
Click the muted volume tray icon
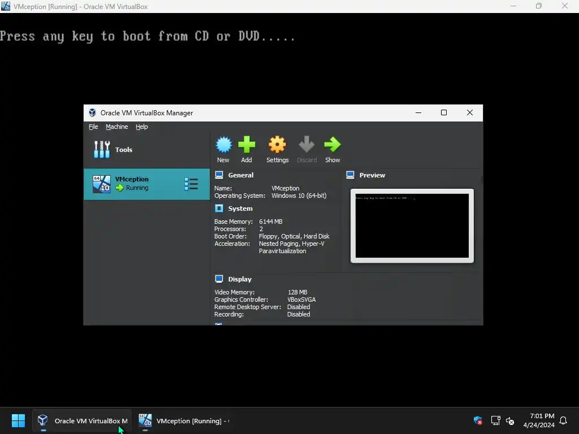click(510, 420)
